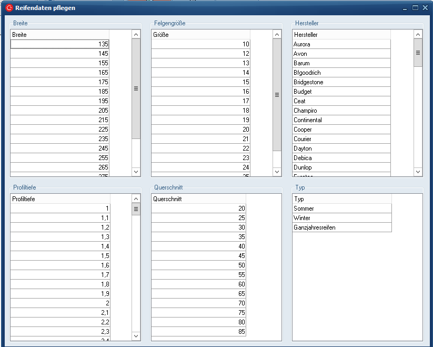The width and height of the screenshot is (433, 347).
Task: Choose Winter tire type
Action: point(341,218)
